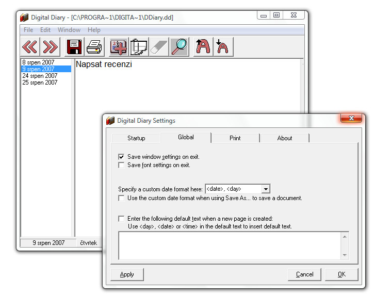The image size is (375, 296).
Task: Select the Global tab
Action: click(186, 137)
